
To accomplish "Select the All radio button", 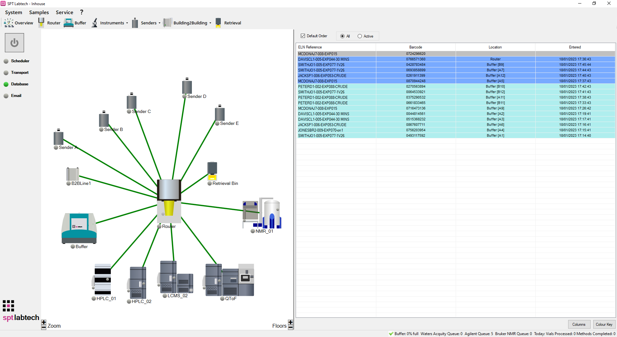I will [342, 36].
